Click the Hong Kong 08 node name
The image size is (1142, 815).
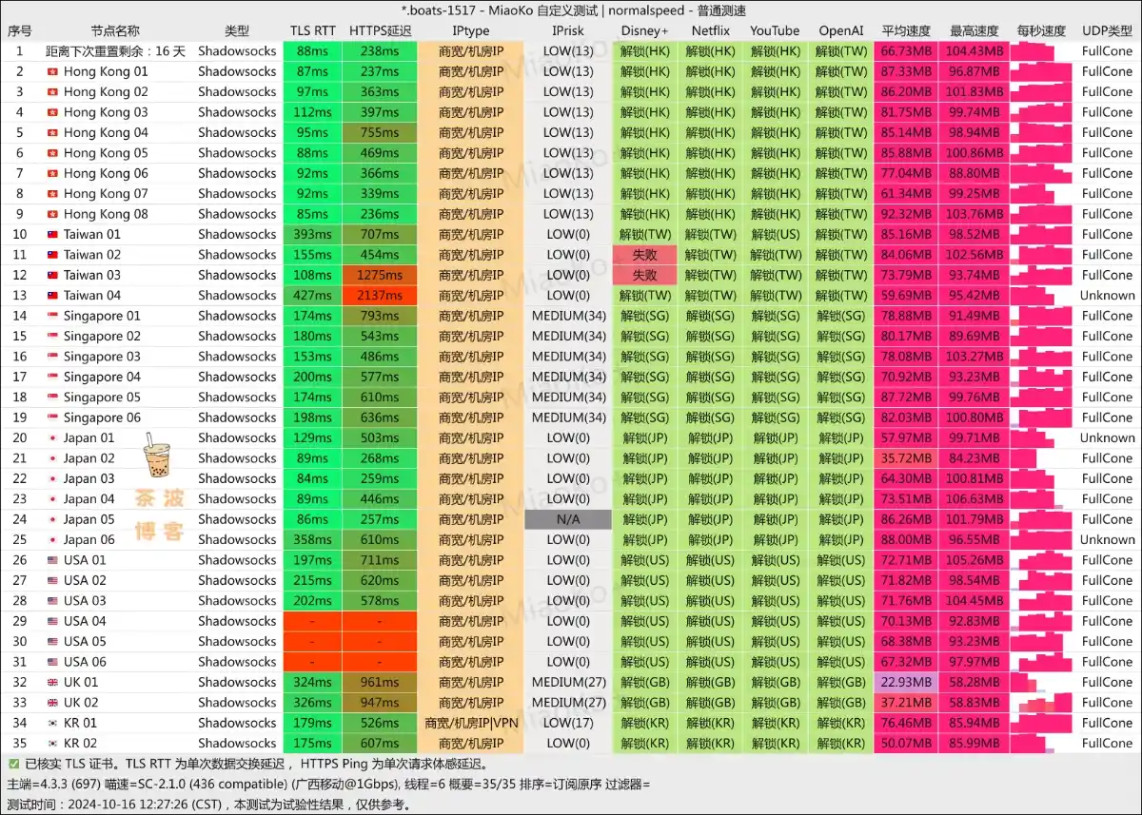click(x=106, y=214)
